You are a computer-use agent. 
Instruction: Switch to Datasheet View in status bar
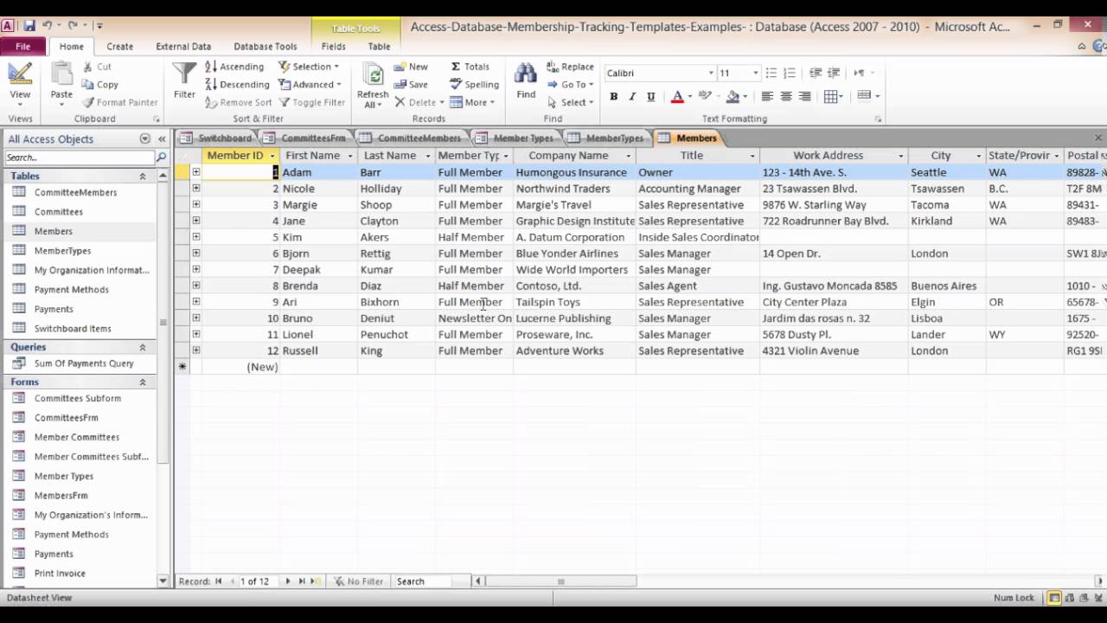(x=1054, y=598)
